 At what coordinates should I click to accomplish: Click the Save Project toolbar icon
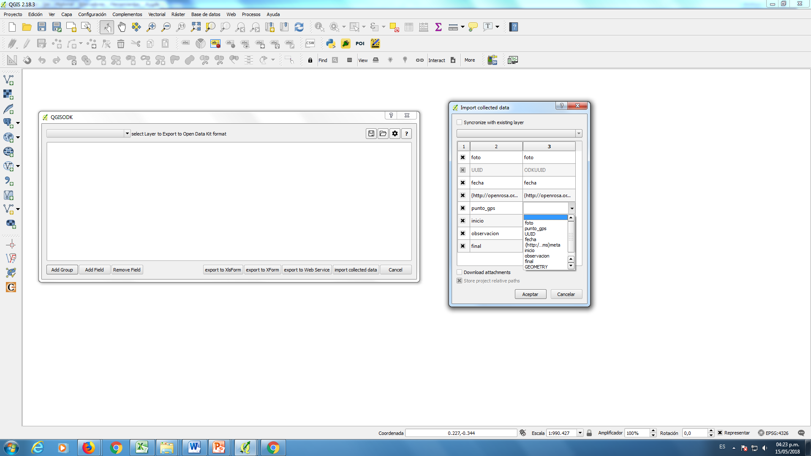coord(41,27)
